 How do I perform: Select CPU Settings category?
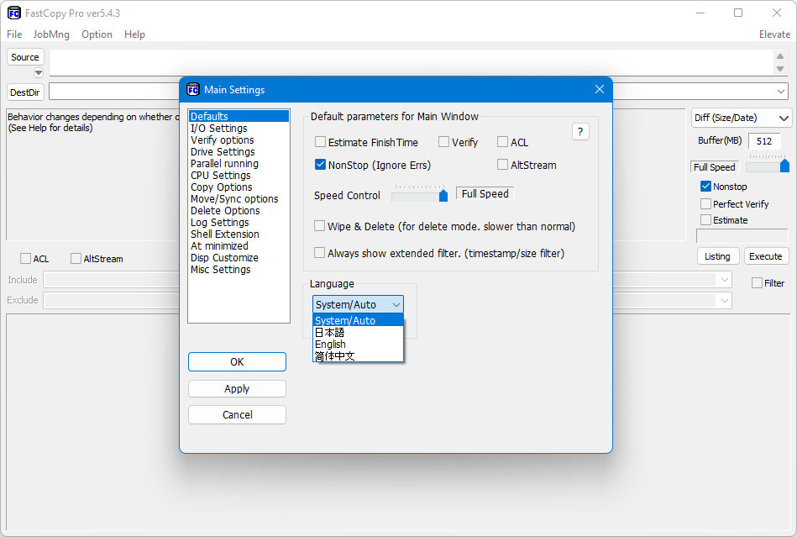(x=239, y=175)
